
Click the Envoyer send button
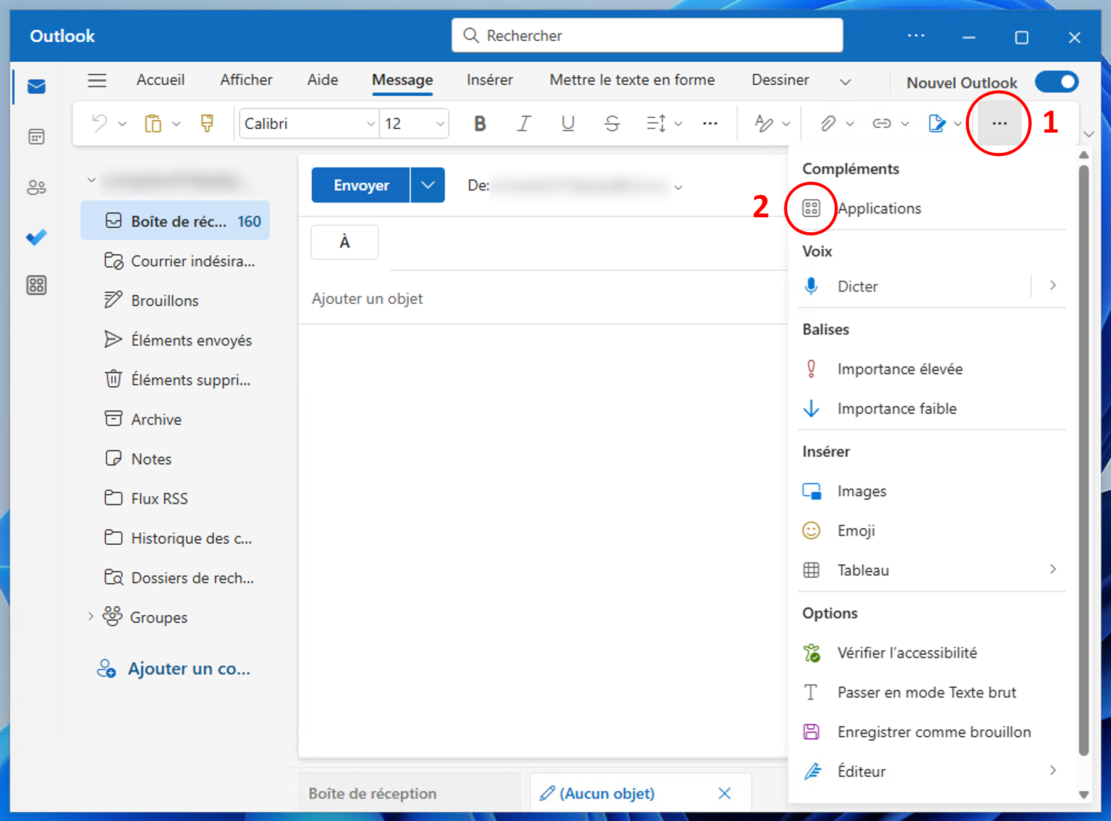(361, 185)
